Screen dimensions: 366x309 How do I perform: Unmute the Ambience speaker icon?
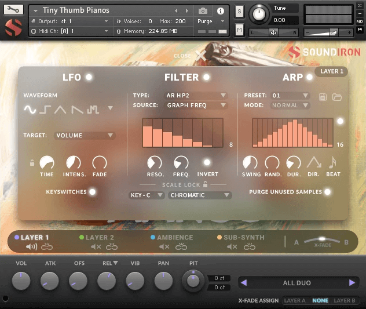(x=164, y=246)
